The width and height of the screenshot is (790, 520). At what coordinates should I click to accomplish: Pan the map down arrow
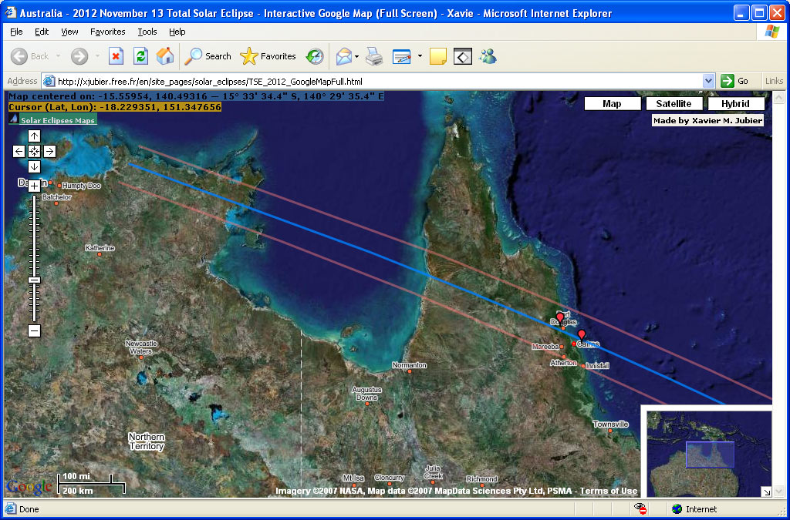[34, 167]
